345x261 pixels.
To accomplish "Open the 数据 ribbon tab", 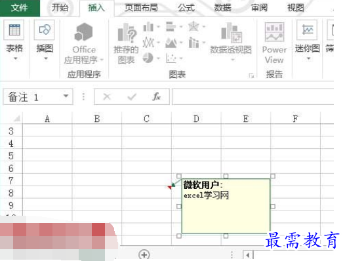I will pyautogui.click(x=222, y=8).
